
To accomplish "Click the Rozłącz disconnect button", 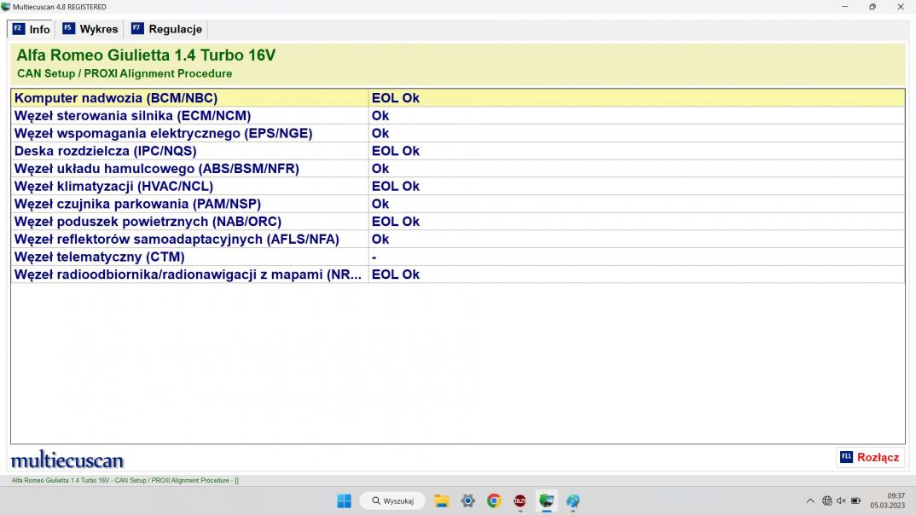I will (870, 457).
